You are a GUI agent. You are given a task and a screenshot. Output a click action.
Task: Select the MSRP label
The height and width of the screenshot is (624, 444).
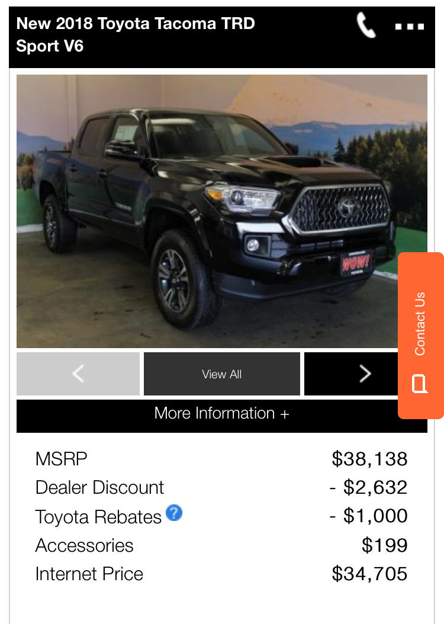tap(61, 459)
